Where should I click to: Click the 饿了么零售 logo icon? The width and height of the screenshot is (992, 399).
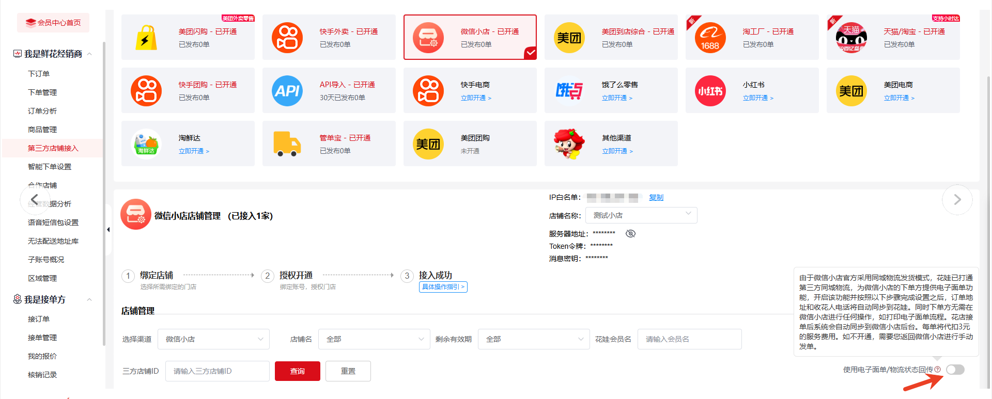569,91
